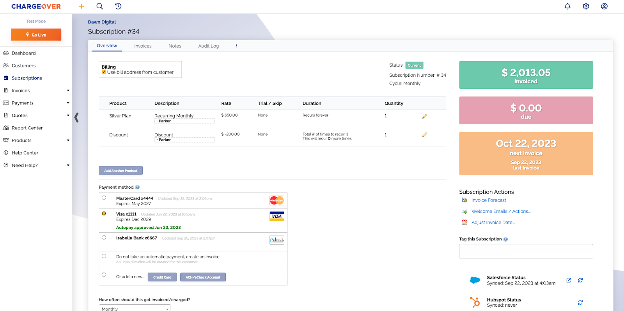Select the Or add a new radio button
This screenshot has height=311, width=624.
click(104, 275)
